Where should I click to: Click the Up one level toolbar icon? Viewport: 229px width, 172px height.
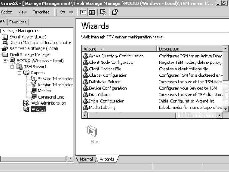pos(83,12)
